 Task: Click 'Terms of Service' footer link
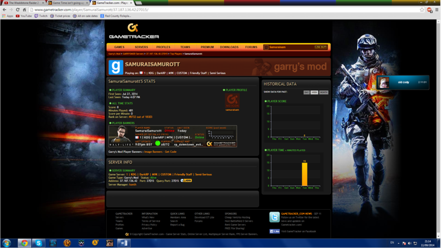click(151, 221)
